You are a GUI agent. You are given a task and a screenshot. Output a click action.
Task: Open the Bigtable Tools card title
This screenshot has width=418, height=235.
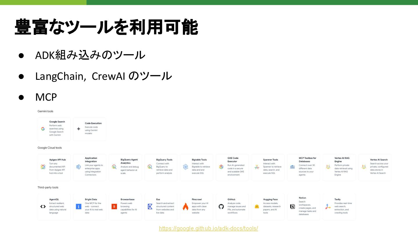pyautogui.click(x=199, y=160)
